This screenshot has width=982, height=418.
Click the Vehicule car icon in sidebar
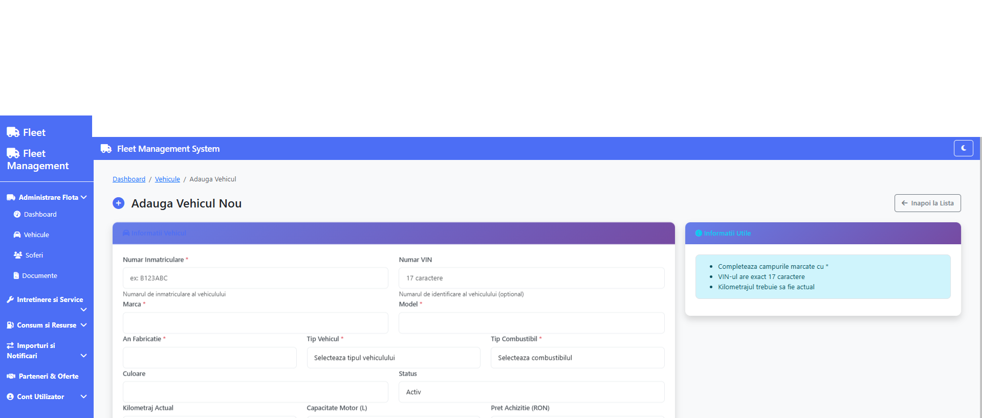click(x=17, y=235)
